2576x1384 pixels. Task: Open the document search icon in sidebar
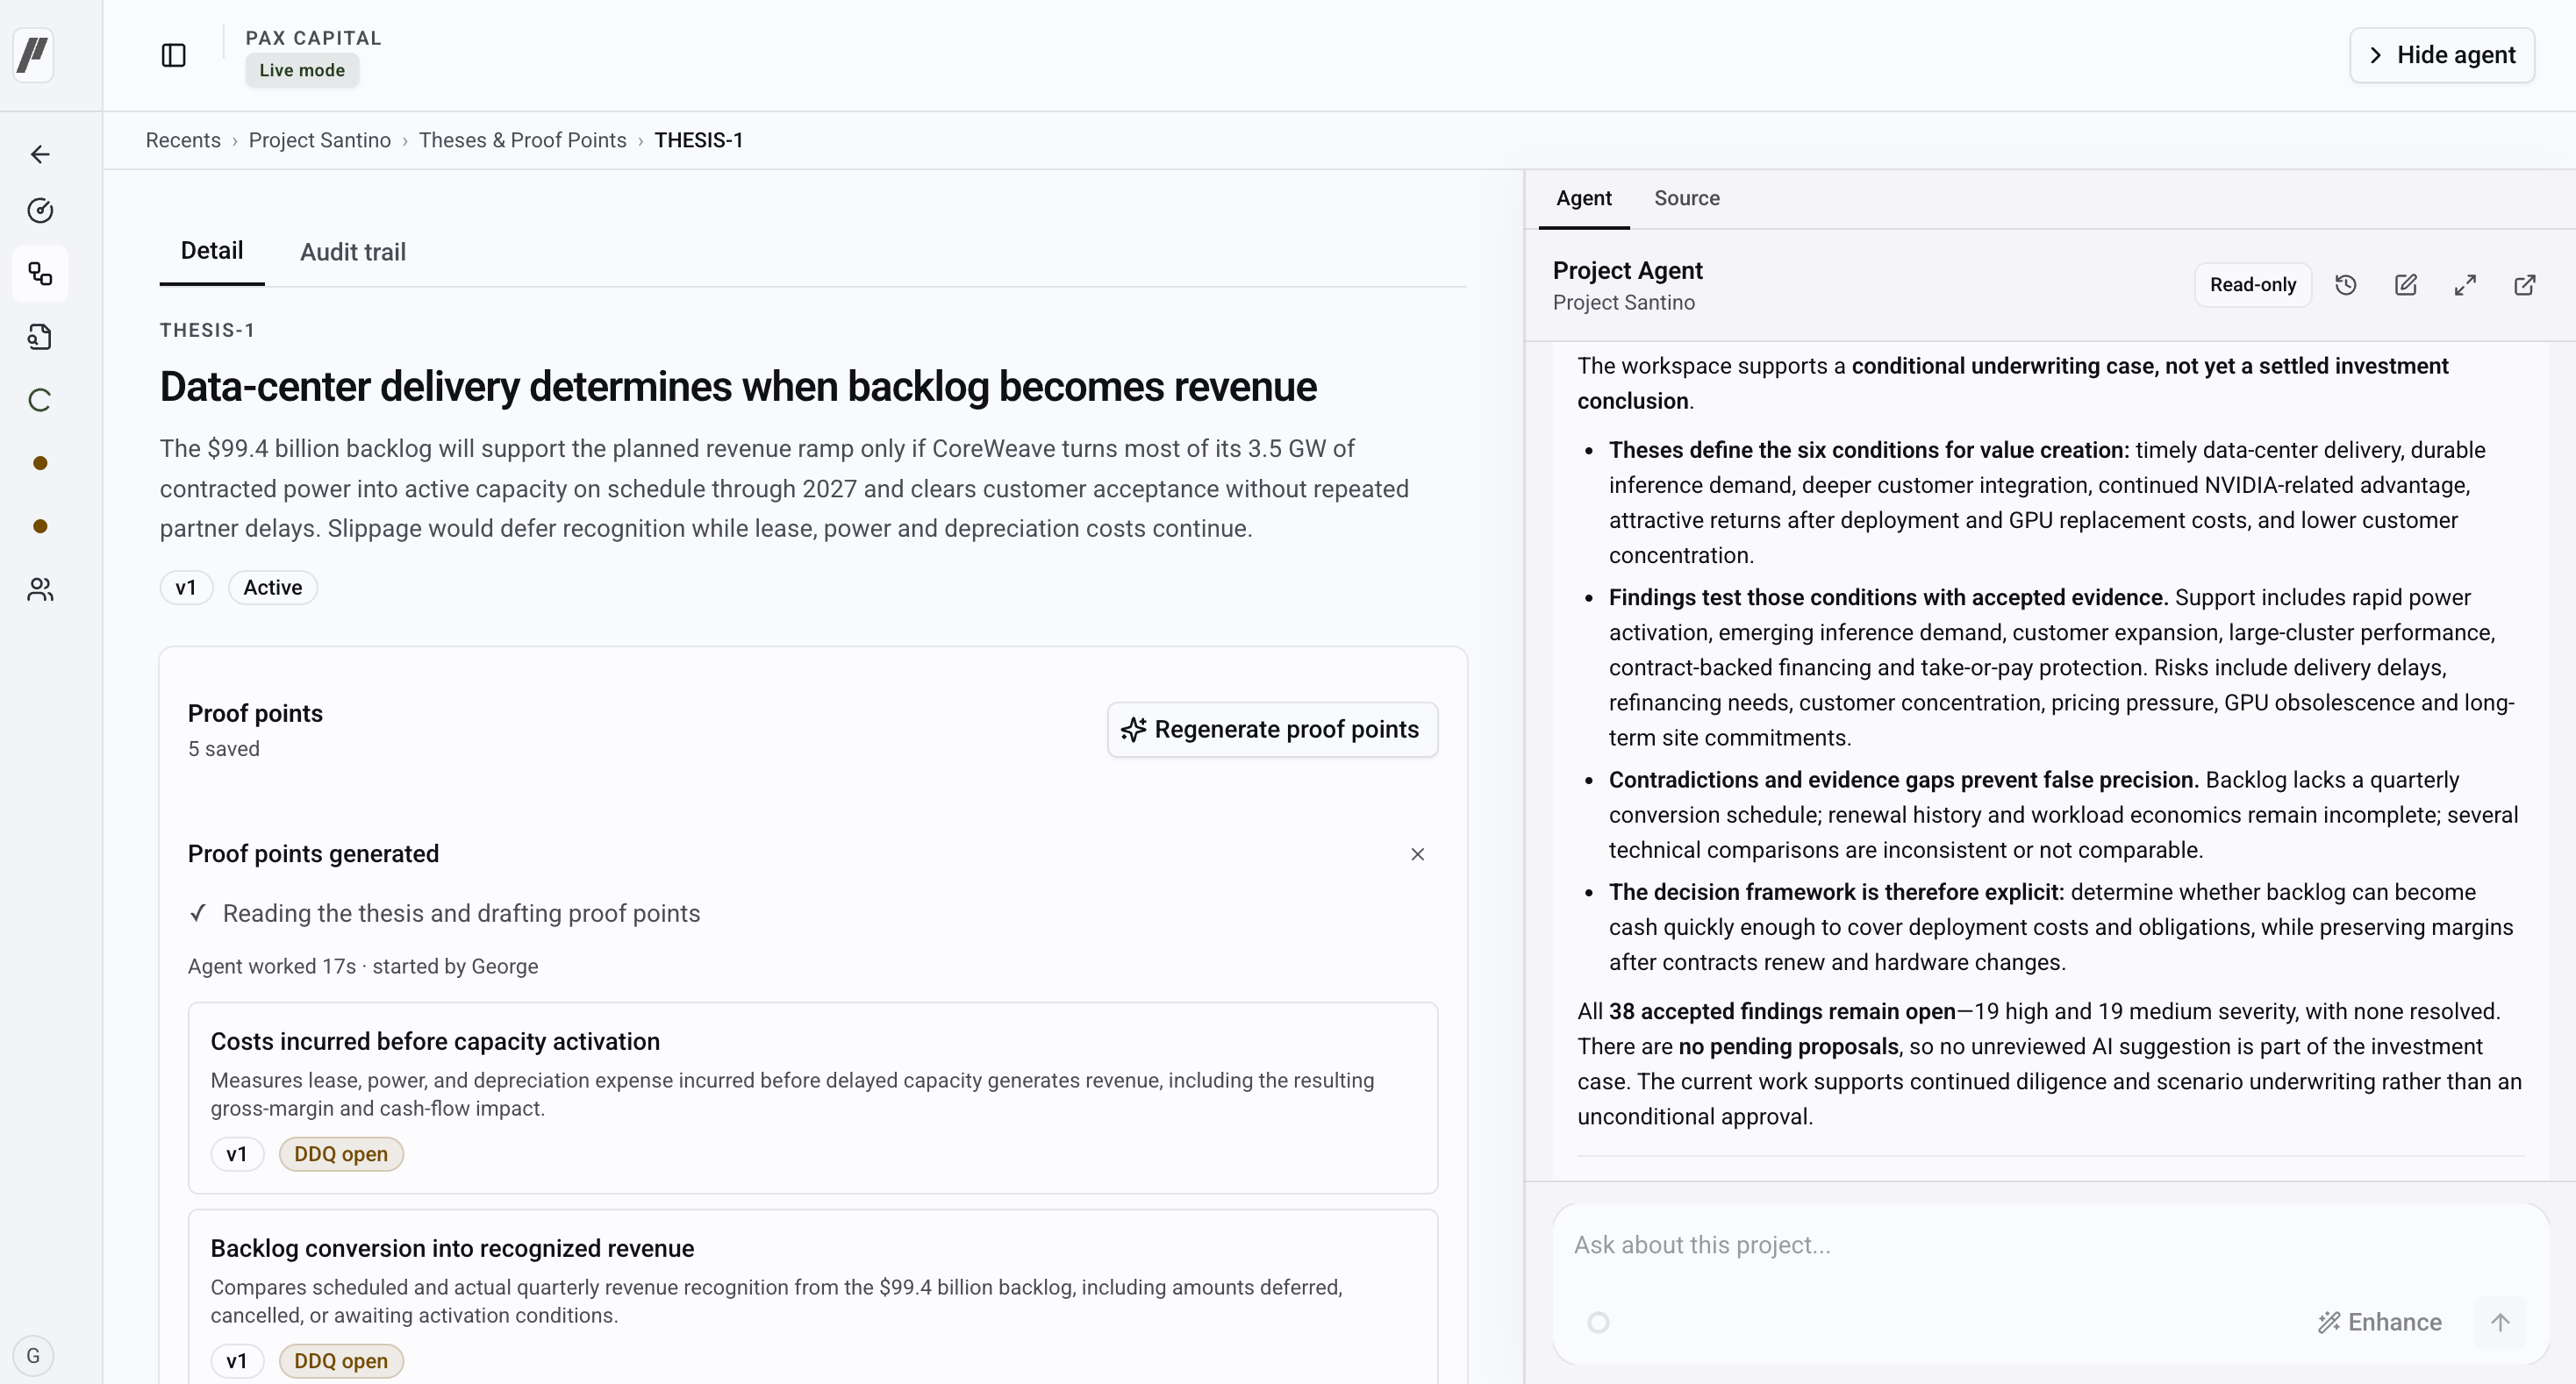tap(40, 337)
